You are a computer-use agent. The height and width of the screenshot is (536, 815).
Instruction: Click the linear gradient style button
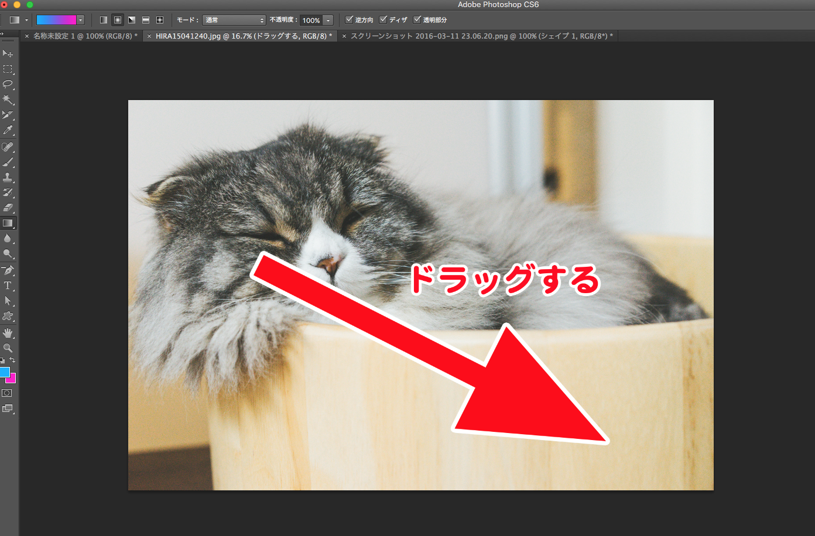[x=104, y=20]
